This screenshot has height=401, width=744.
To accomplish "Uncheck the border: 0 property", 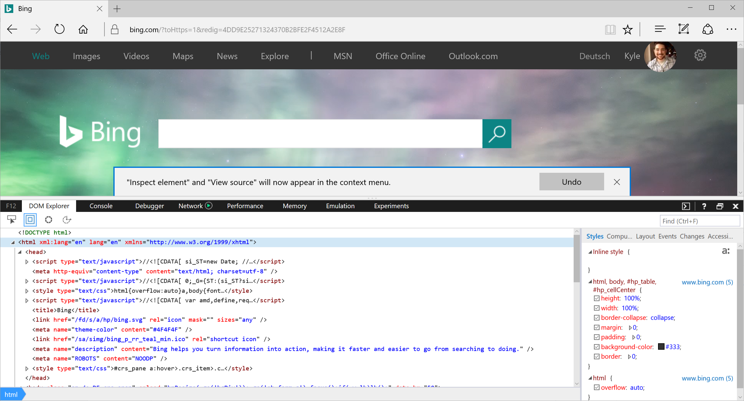I will click(x=597, y=356).
